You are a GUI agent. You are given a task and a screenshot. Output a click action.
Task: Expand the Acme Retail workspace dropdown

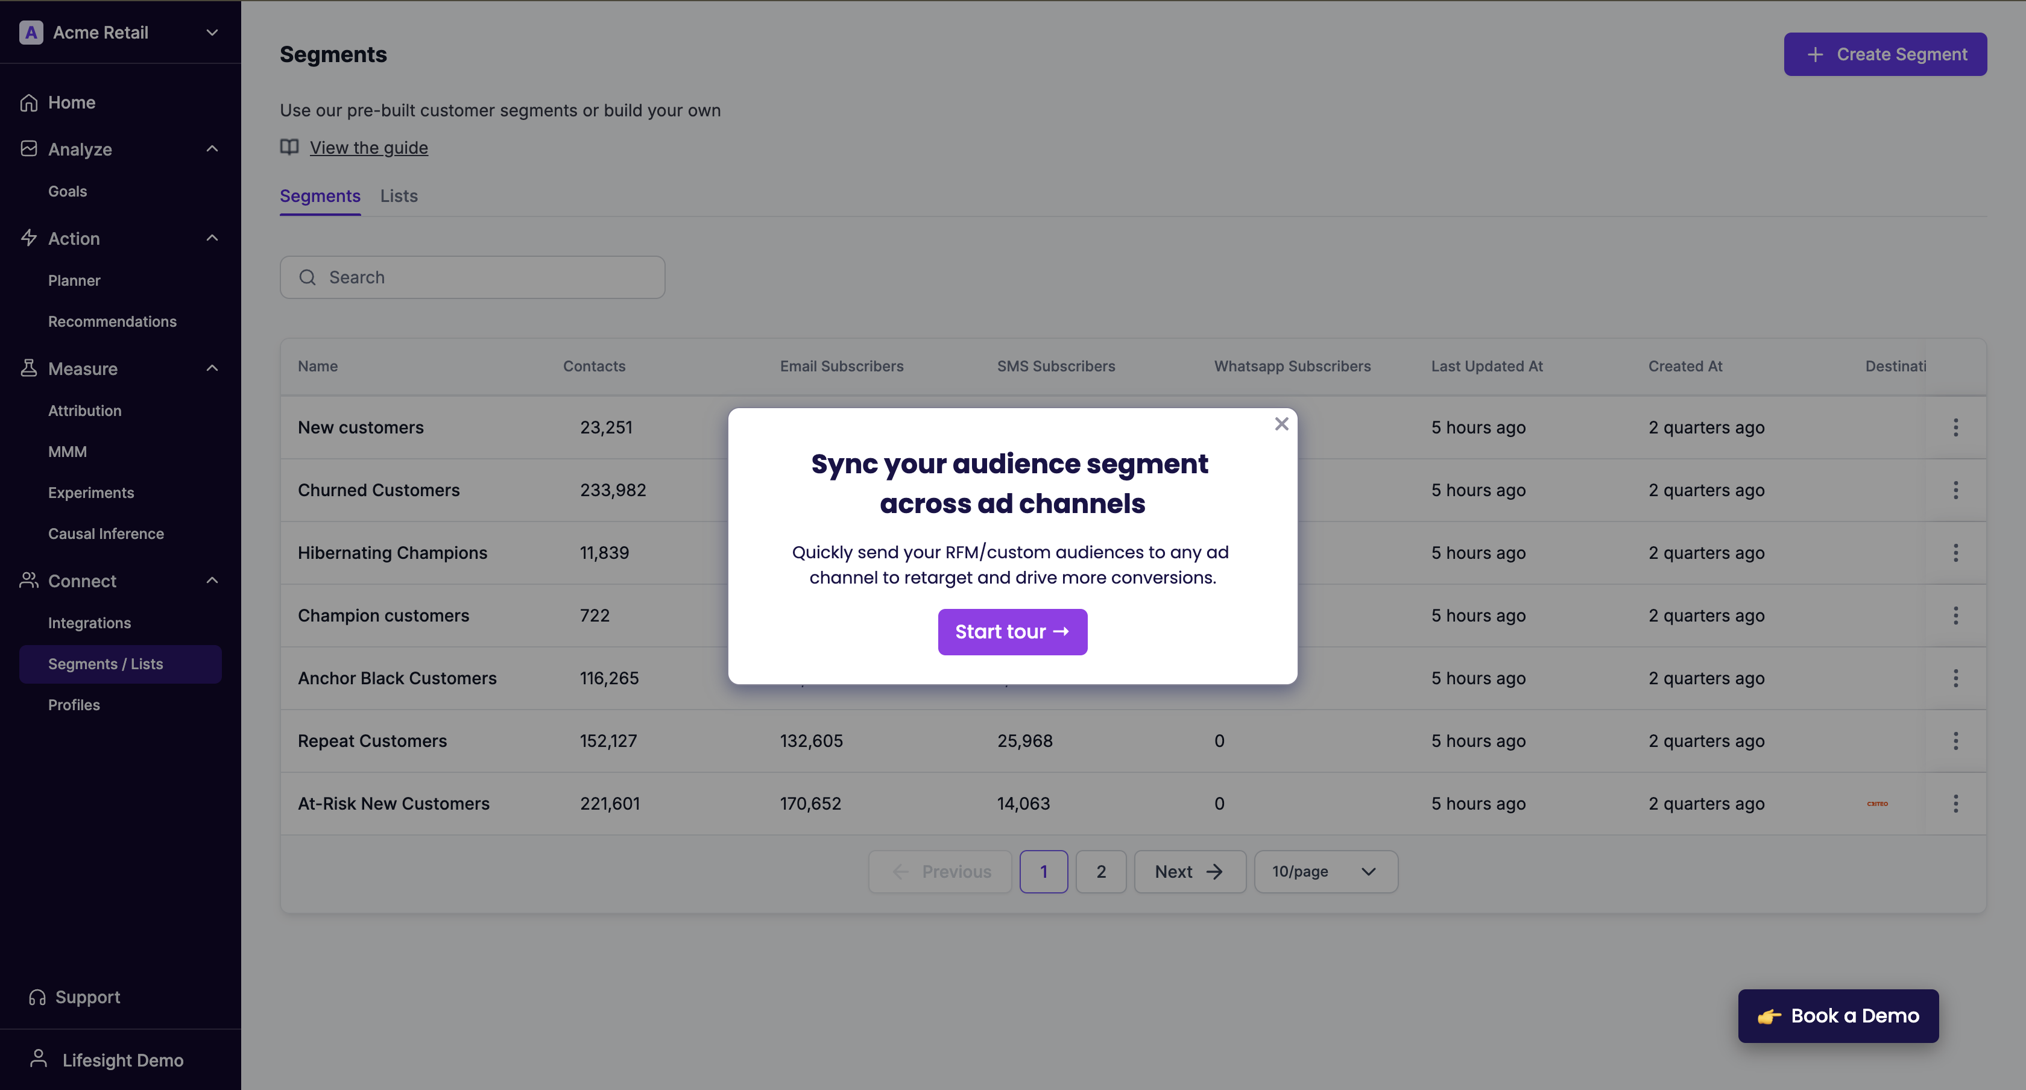pos(212,32)
